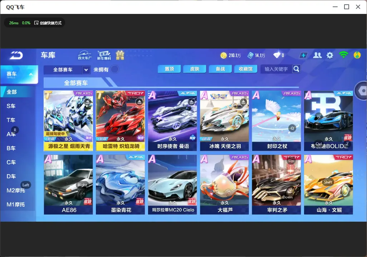Click the diamond currency icon
This screenshot has height=257, width=367.
[x=277, y=55]
